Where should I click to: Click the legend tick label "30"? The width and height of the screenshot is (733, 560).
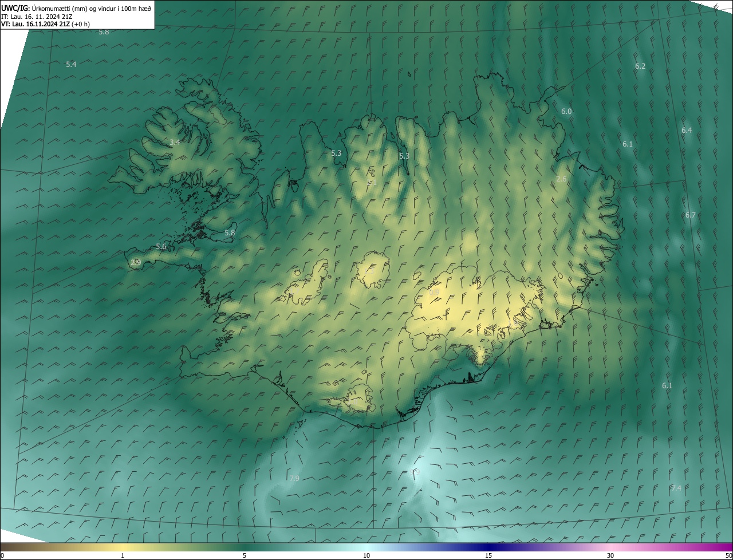coord(610,556)
